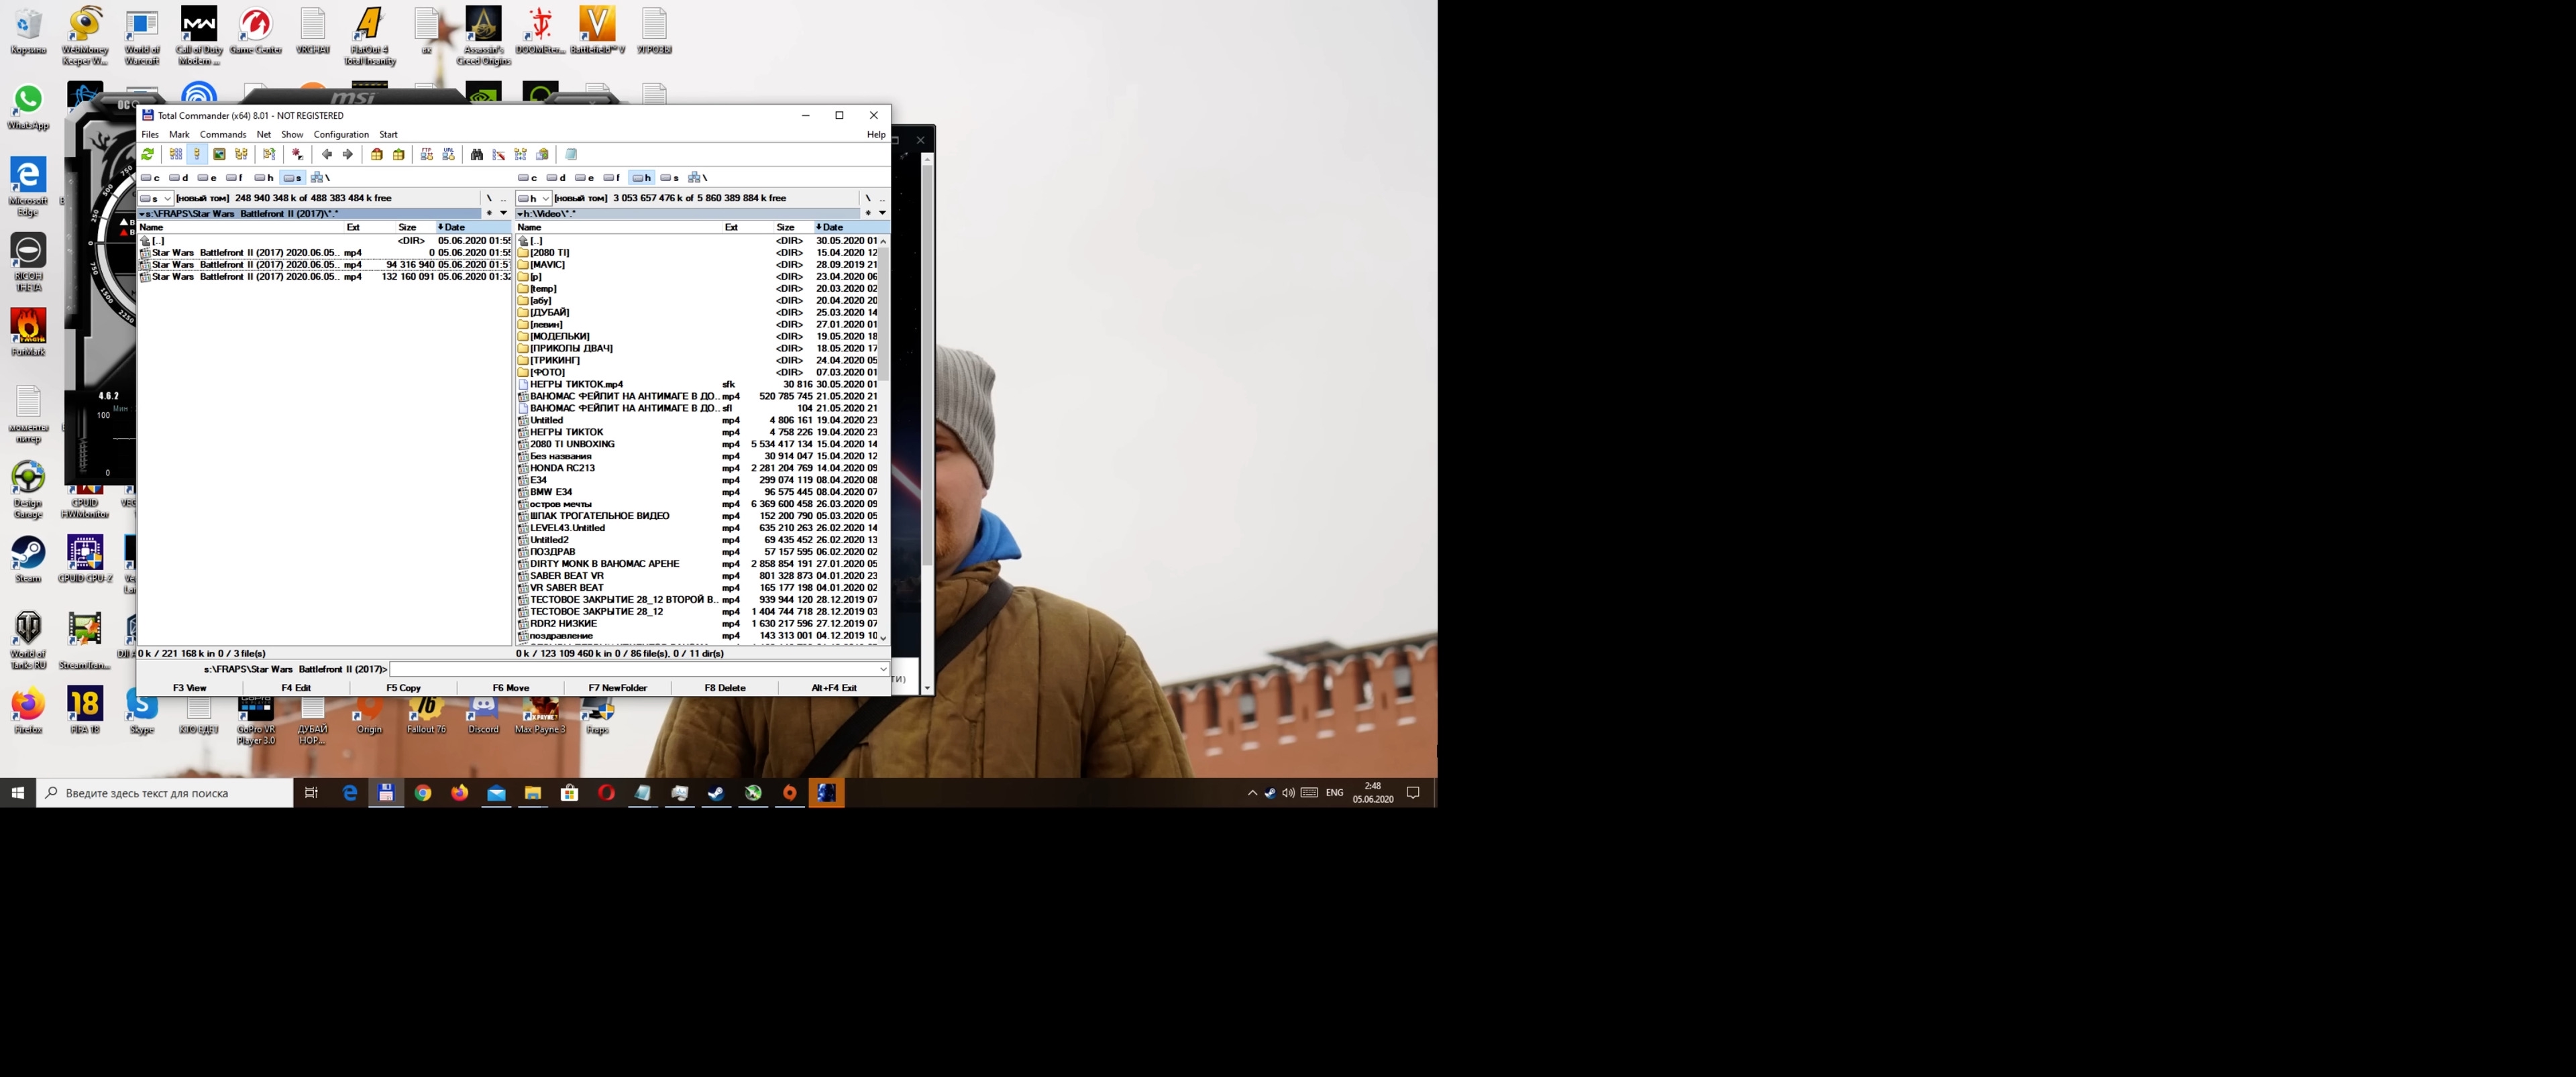Click the Pack files toolbar icon

pyautogui.click(x=377, y=154)
